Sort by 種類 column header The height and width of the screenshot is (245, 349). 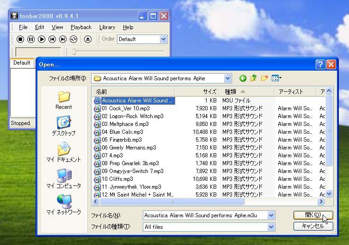coord(247,91)
